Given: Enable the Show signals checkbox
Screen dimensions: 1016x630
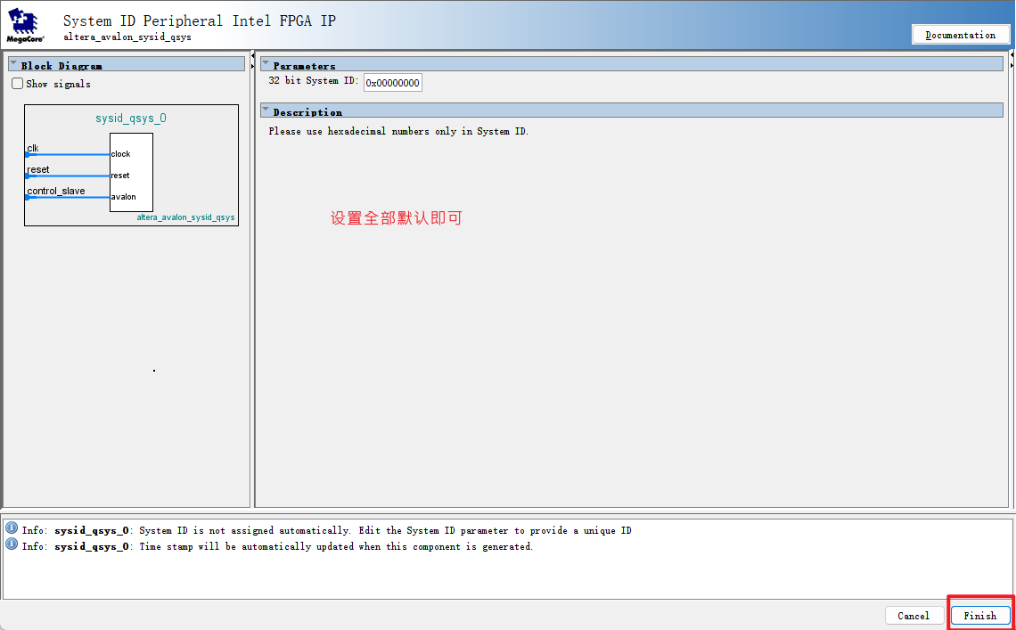Looking at the screenshot, I should (x=17, y=83).
